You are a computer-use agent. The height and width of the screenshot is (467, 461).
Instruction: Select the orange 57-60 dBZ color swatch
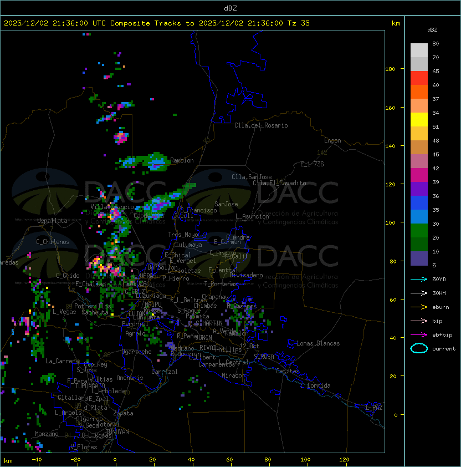tap(419, 92)
